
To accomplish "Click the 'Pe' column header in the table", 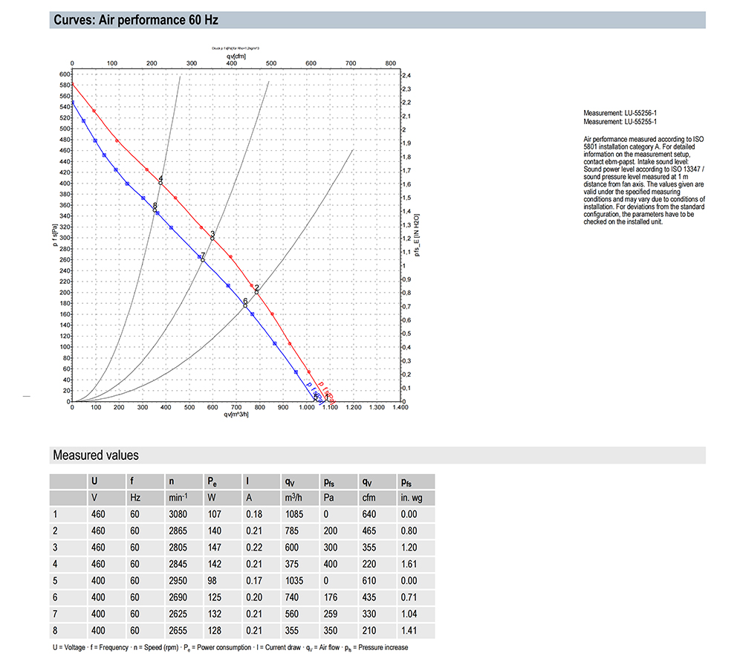I will click(x=212, y=481).
